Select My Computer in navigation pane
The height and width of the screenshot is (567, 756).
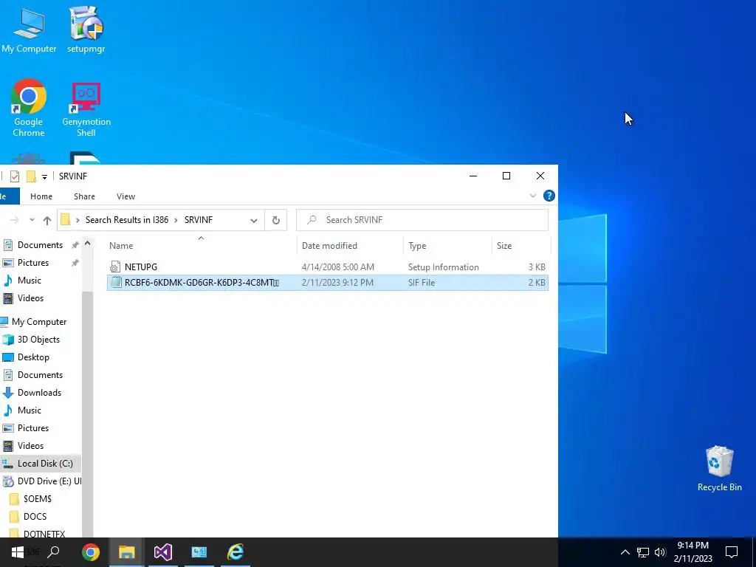(x=39, y=322)
